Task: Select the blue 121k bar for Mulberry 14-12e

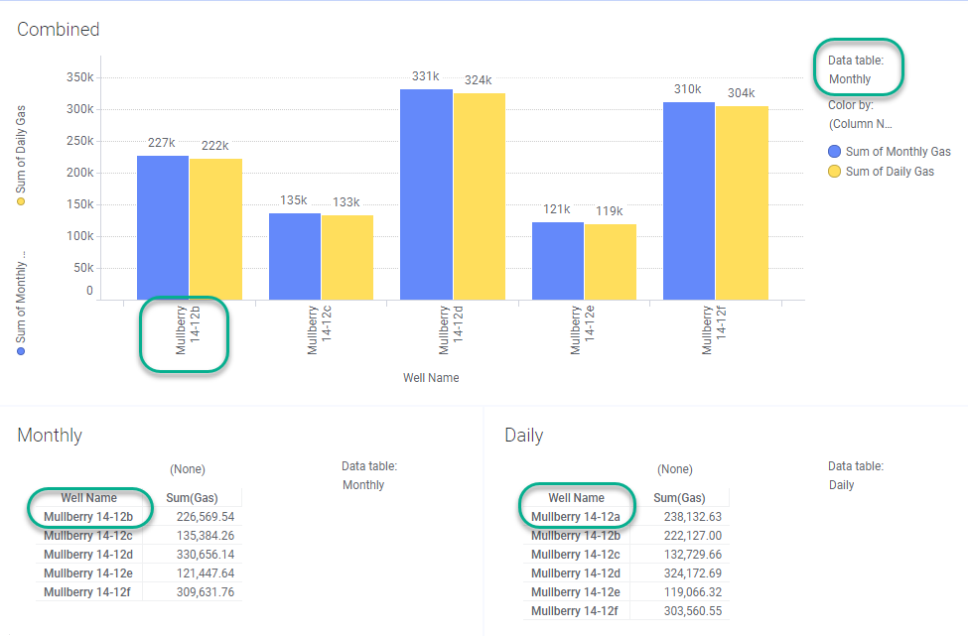Action: 557,261
